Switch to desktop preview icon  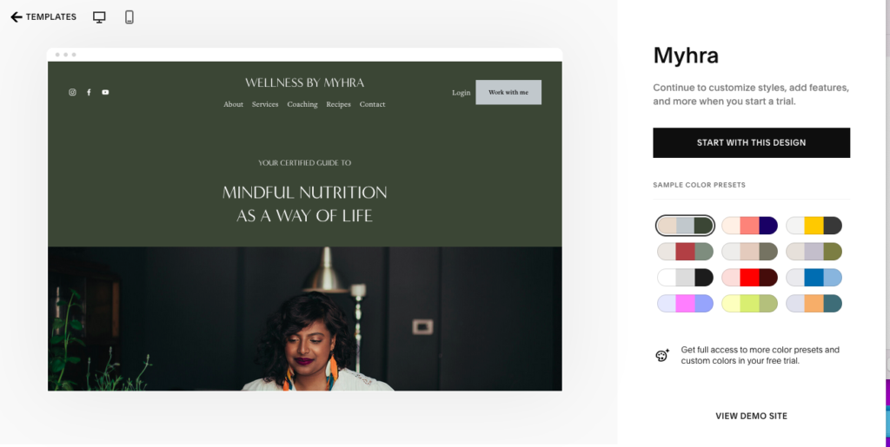click(99, 17)
